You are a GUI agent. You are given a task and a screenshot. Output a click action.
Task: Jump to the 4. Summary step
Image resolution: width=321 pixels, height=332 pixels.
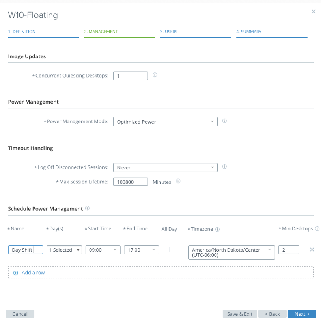[x=249, y=32]
